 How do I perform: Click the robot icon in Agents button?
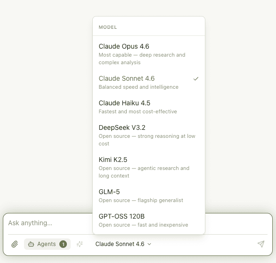coord(31,244)
